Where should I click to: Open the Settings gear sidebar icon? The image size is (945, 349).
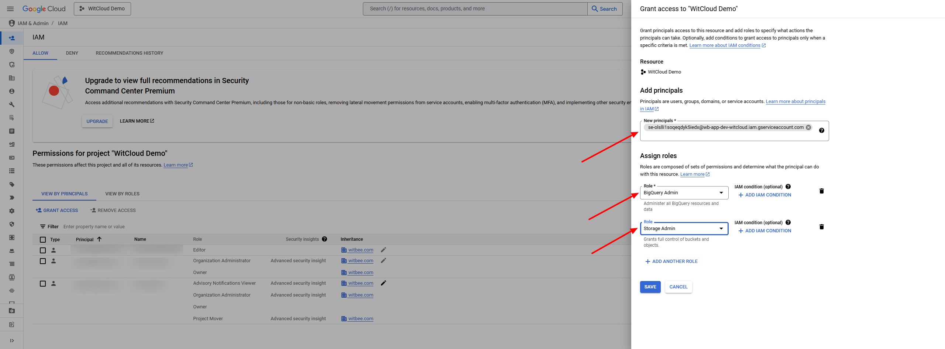point(12,211)
